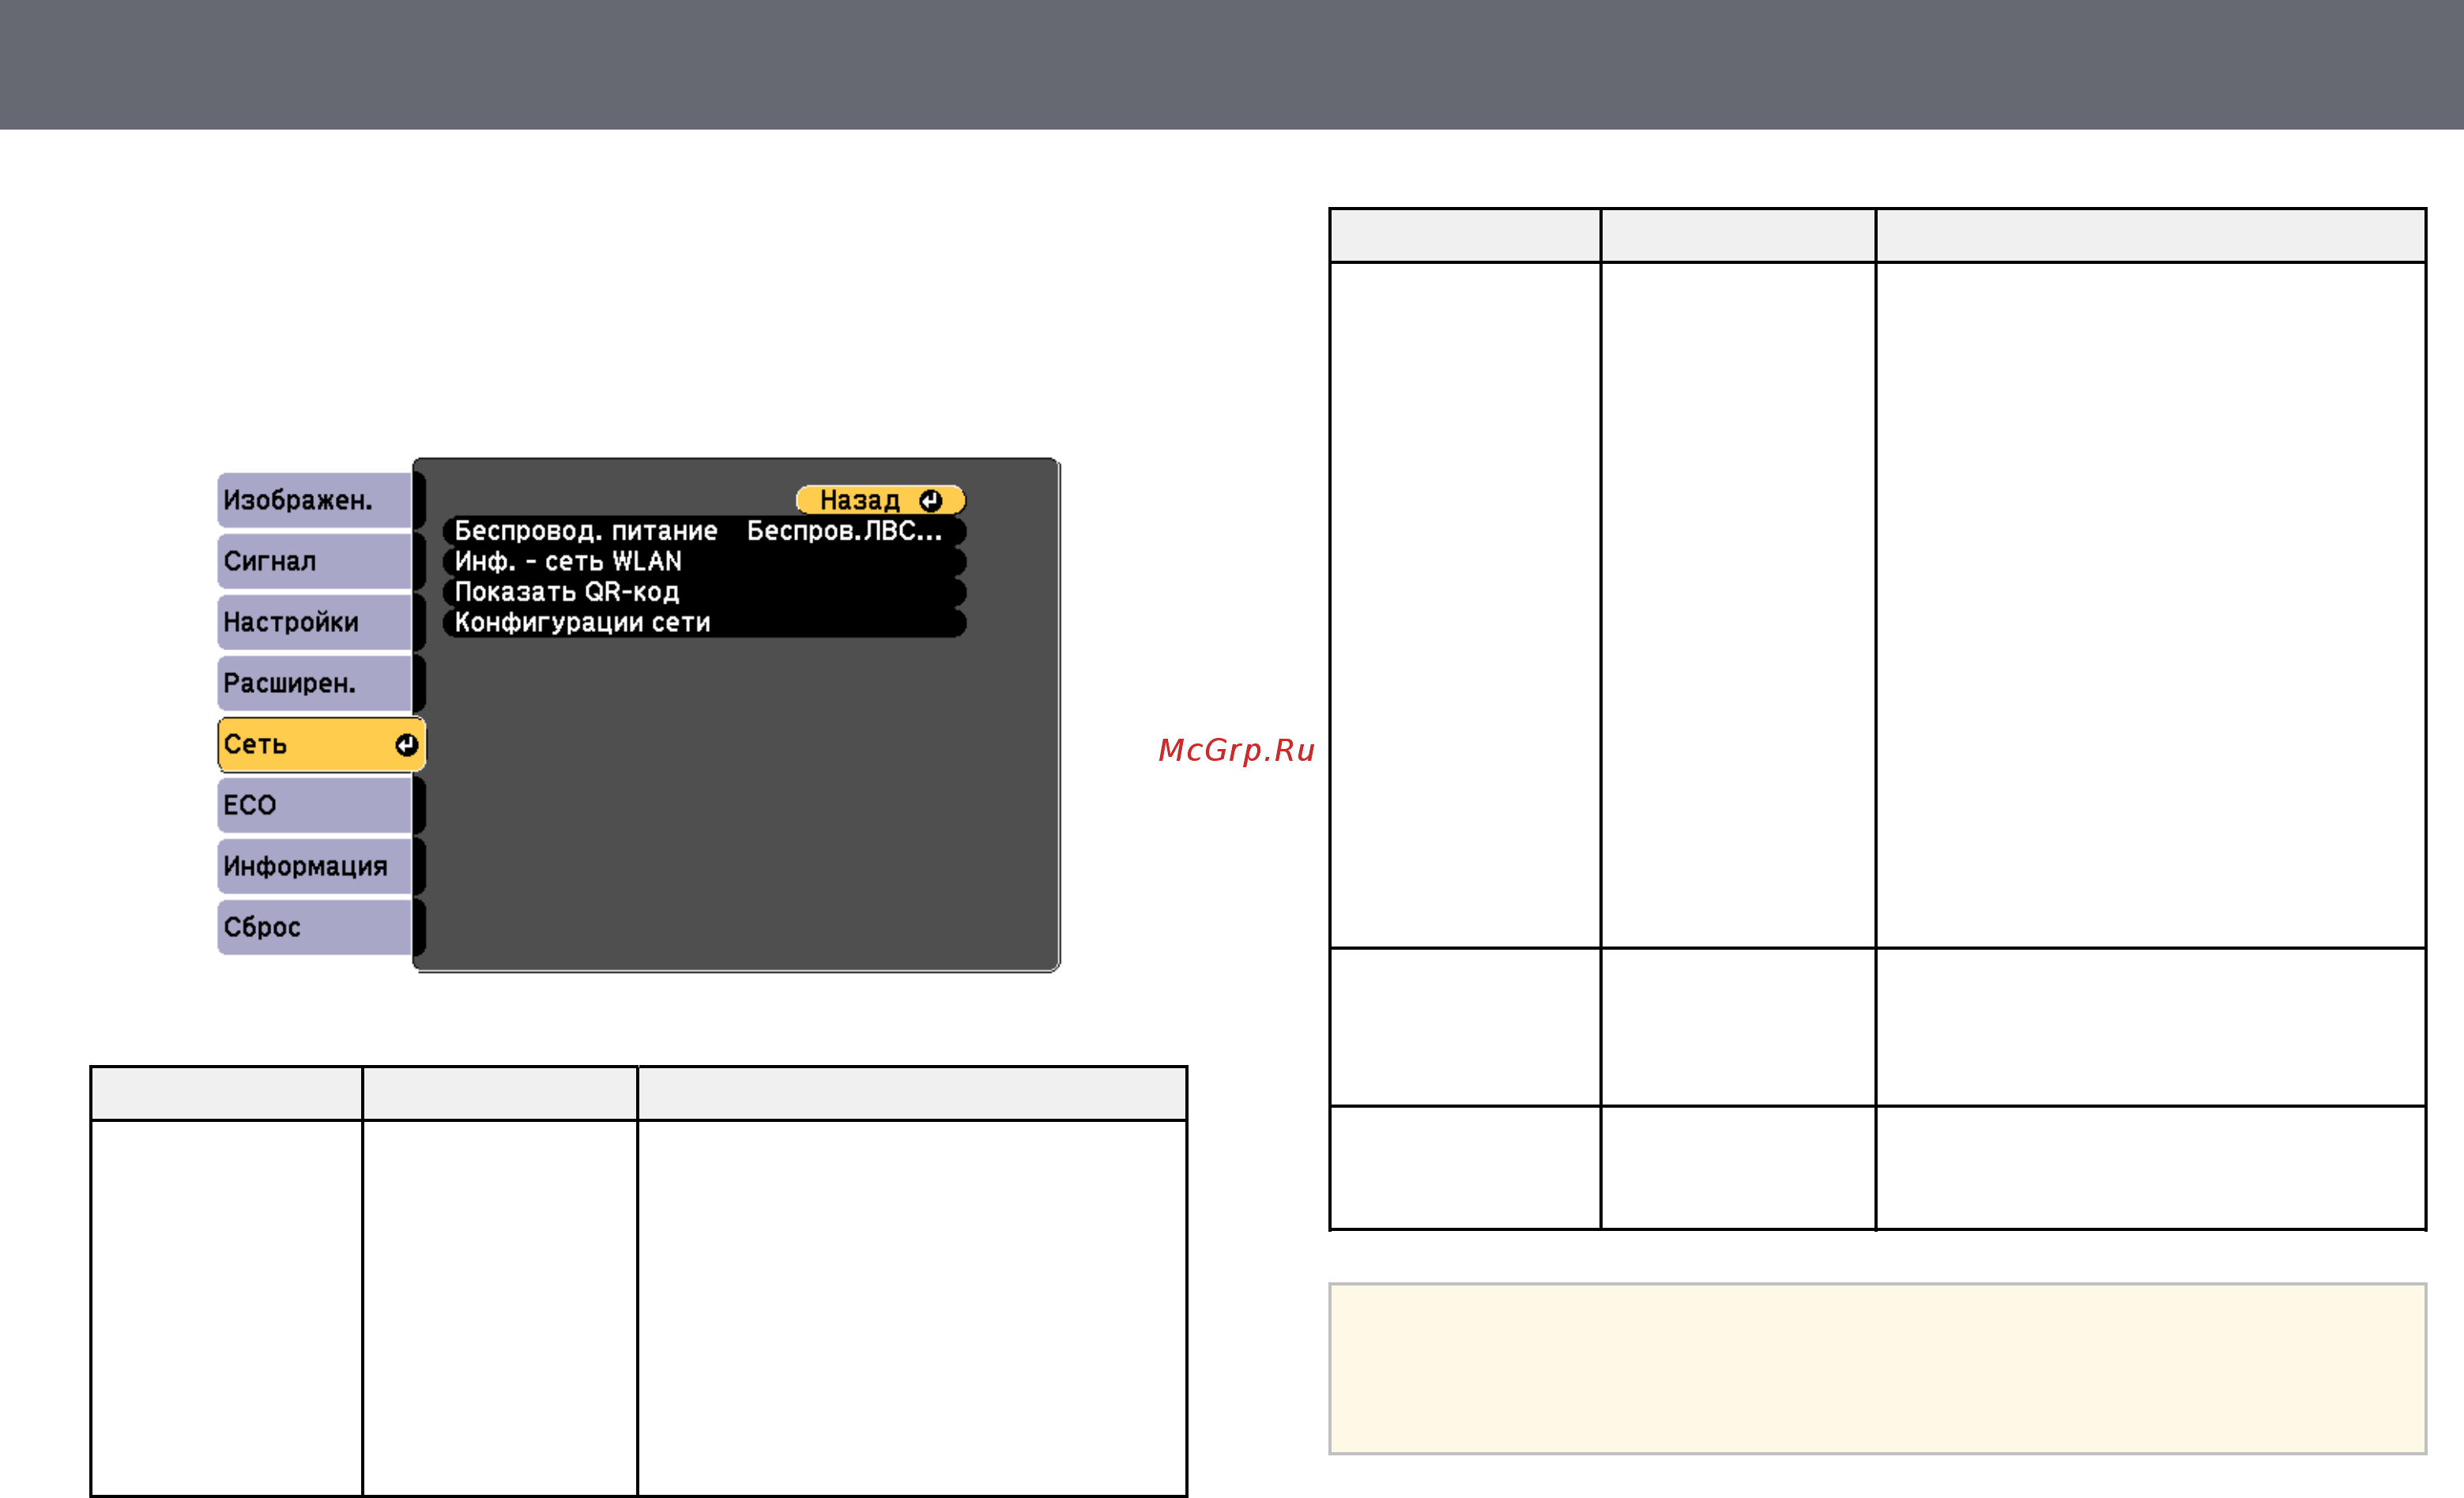2464x1498 pixels.
Task: Select the Сигнал menu tab
Action: click(x=316, y=561)
